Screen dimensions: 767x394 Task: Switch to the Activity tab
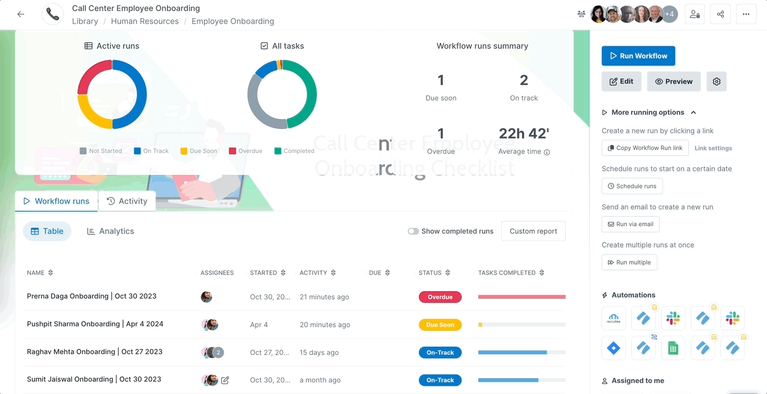(x=127, y=201)
